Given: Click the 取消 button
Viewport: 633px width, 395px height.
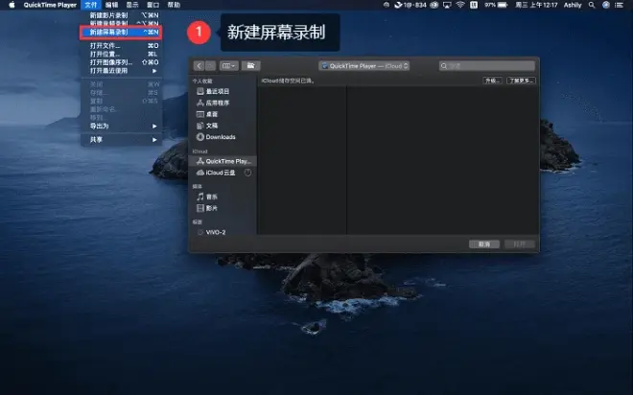Looking at the screenshot, I should [484, 244].
